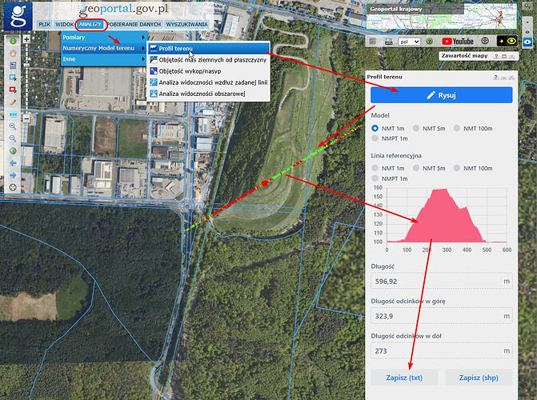
Task: Click the Geoportal globe logo
Action: pos(18,16)
